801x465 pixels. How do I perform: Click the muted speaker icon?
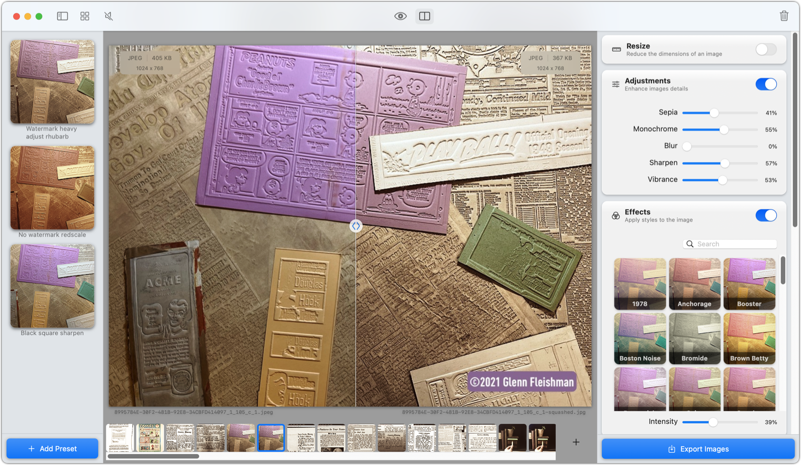point(109,16)
